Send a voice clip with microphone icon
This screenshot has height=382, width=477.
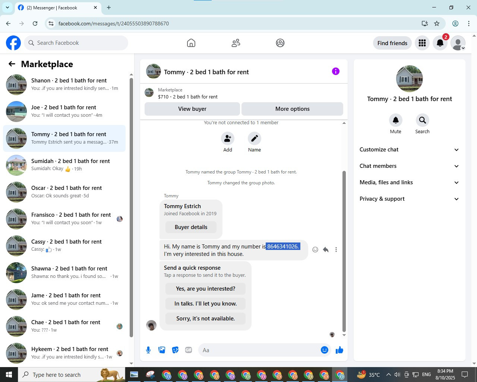click(148, 350)
